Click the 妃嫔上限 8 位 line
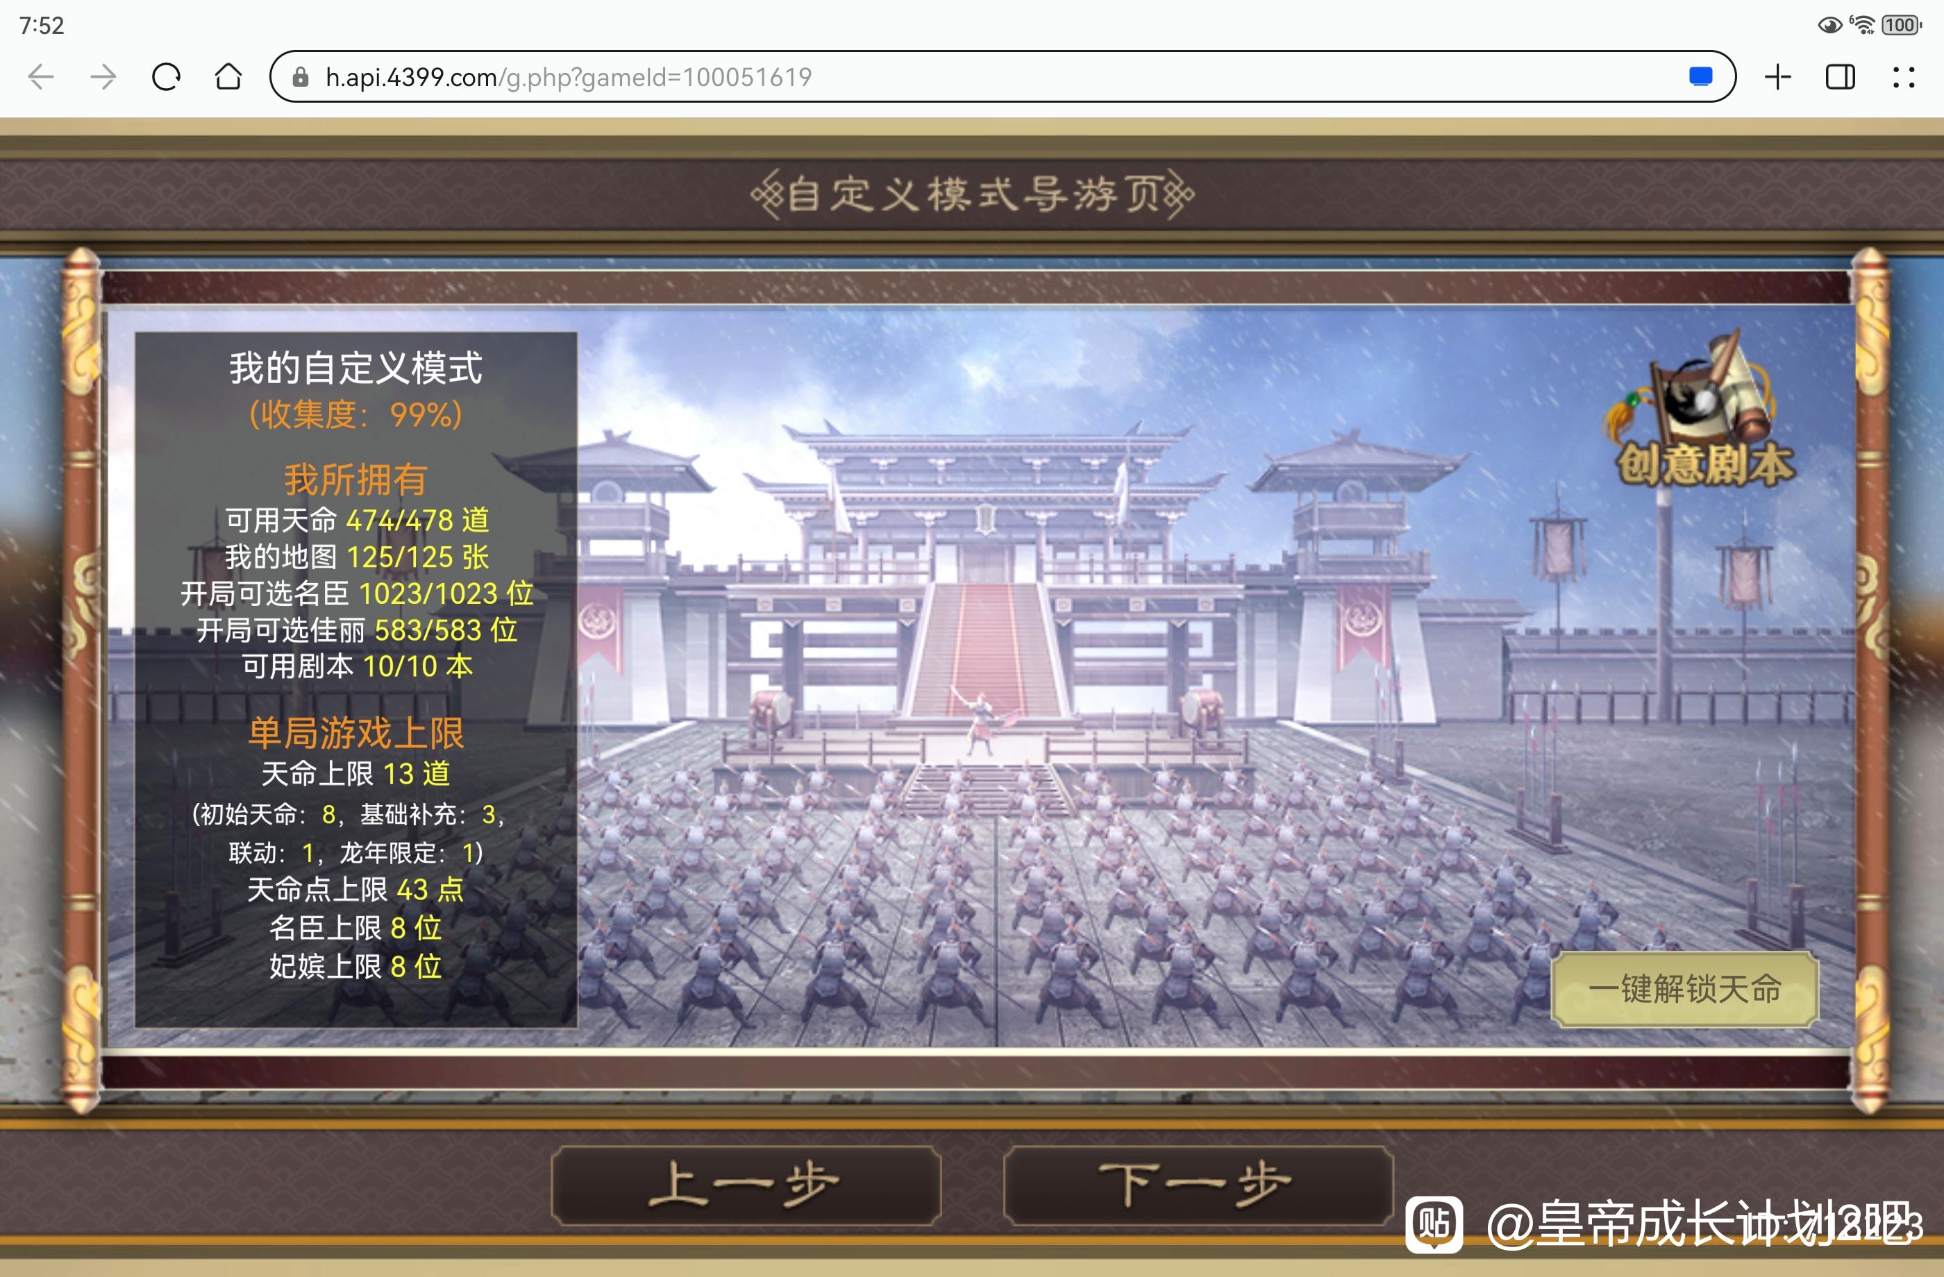Image resolution: width=1944 pixels, height=1277 pixels. click(x=355, y=966)
